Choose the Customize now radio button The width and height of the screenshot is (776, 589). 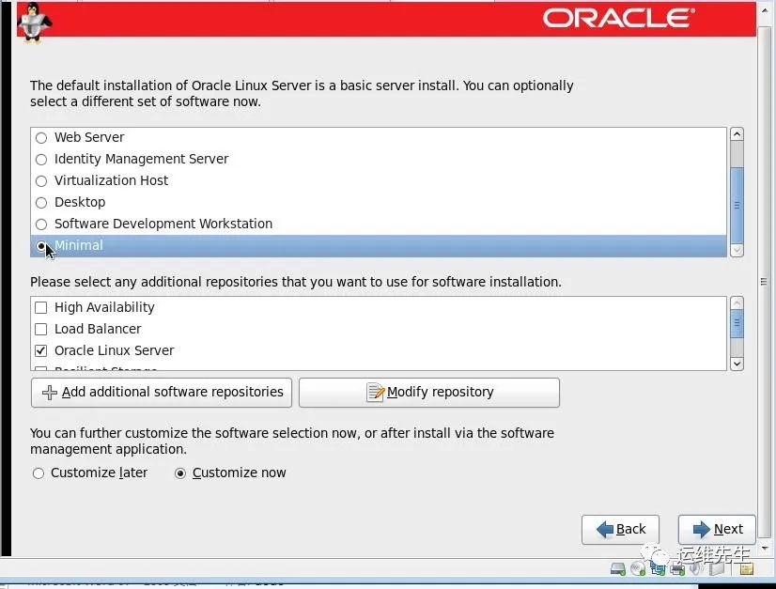[180, 473]
